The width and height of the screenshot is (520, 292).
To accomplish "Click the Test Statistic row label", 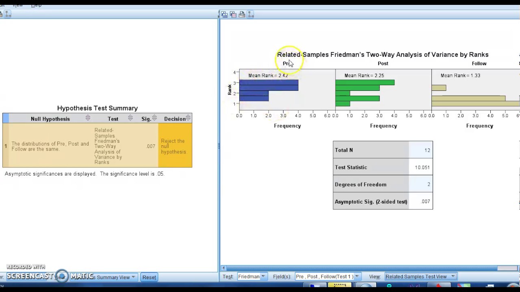I will (351, 167).
